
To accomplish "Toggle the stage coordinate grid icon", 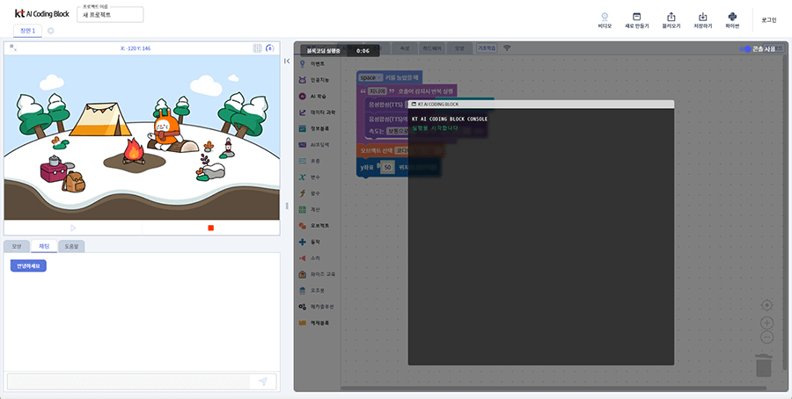I will (x=258, y=48).
